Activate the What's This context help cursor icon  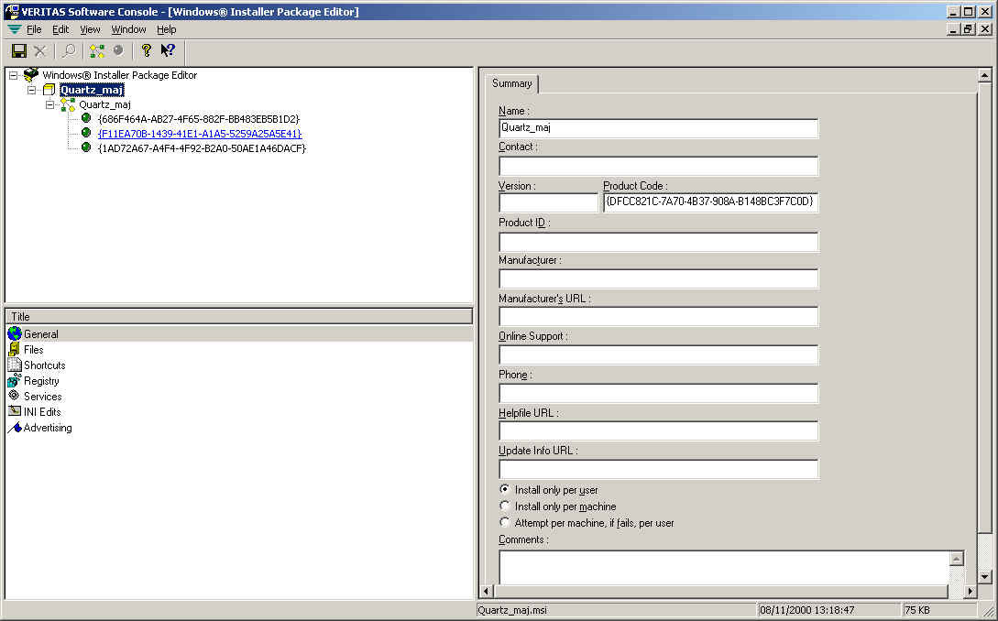tap(168, 51)
